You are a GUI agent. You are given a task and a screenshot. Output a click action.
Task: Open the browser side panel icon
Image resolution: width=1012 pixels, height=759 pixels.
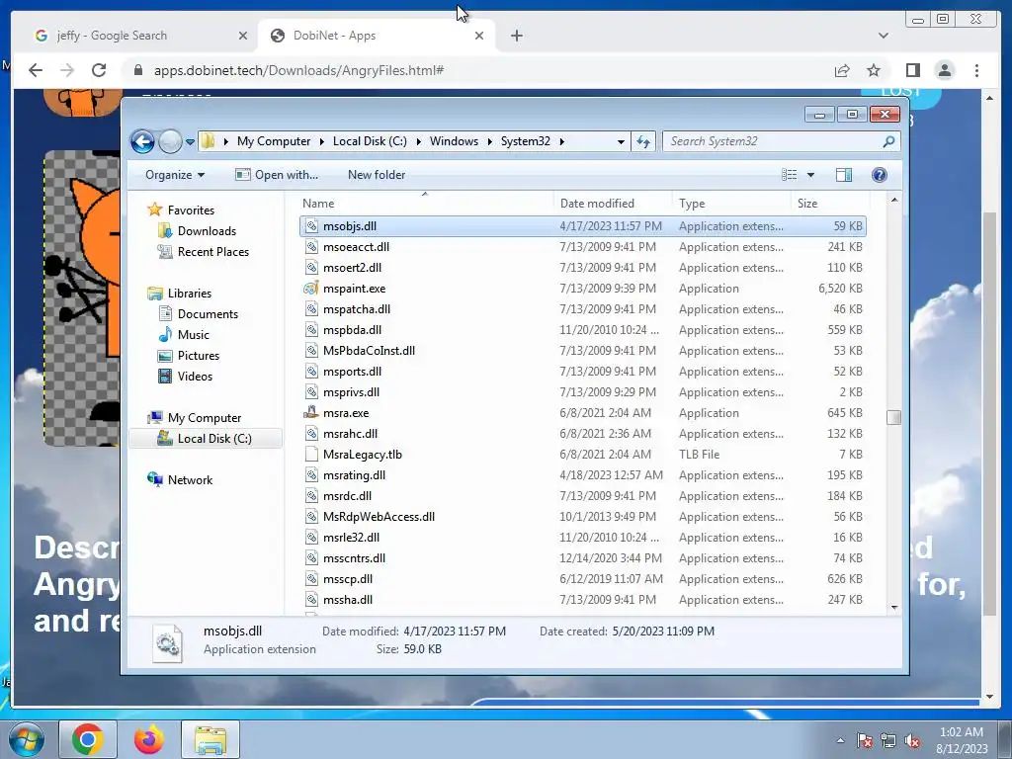(912, 70)
